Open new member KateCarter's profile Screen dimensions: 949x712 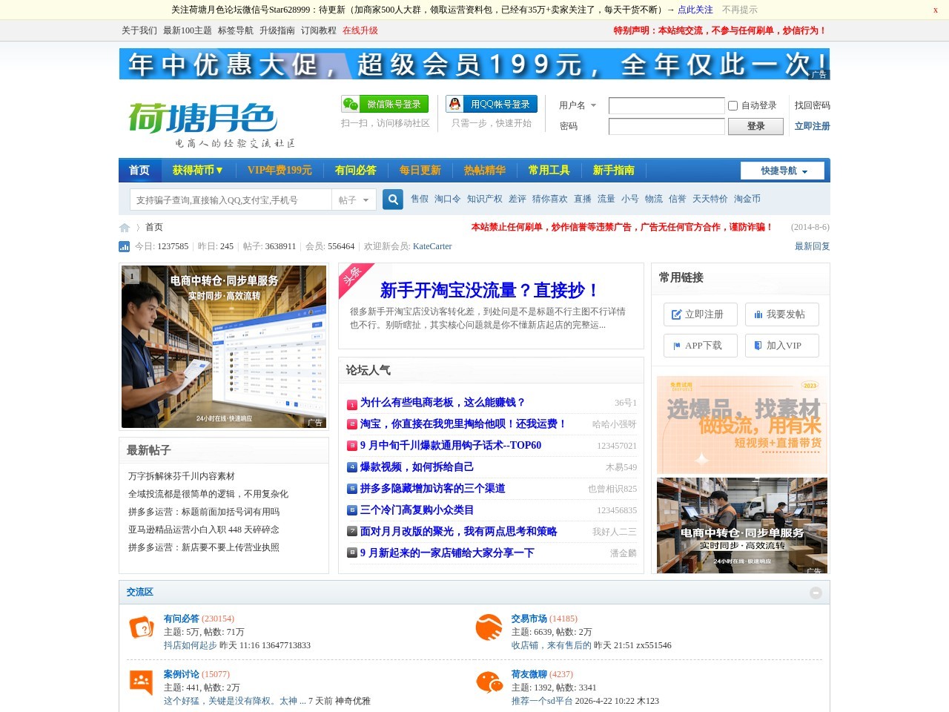(432, 246)
